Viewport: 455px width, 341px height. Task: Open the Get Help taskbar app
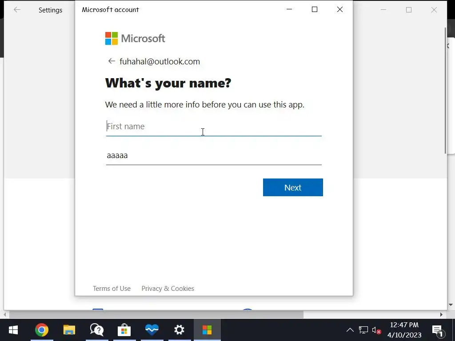coord(97,330)
